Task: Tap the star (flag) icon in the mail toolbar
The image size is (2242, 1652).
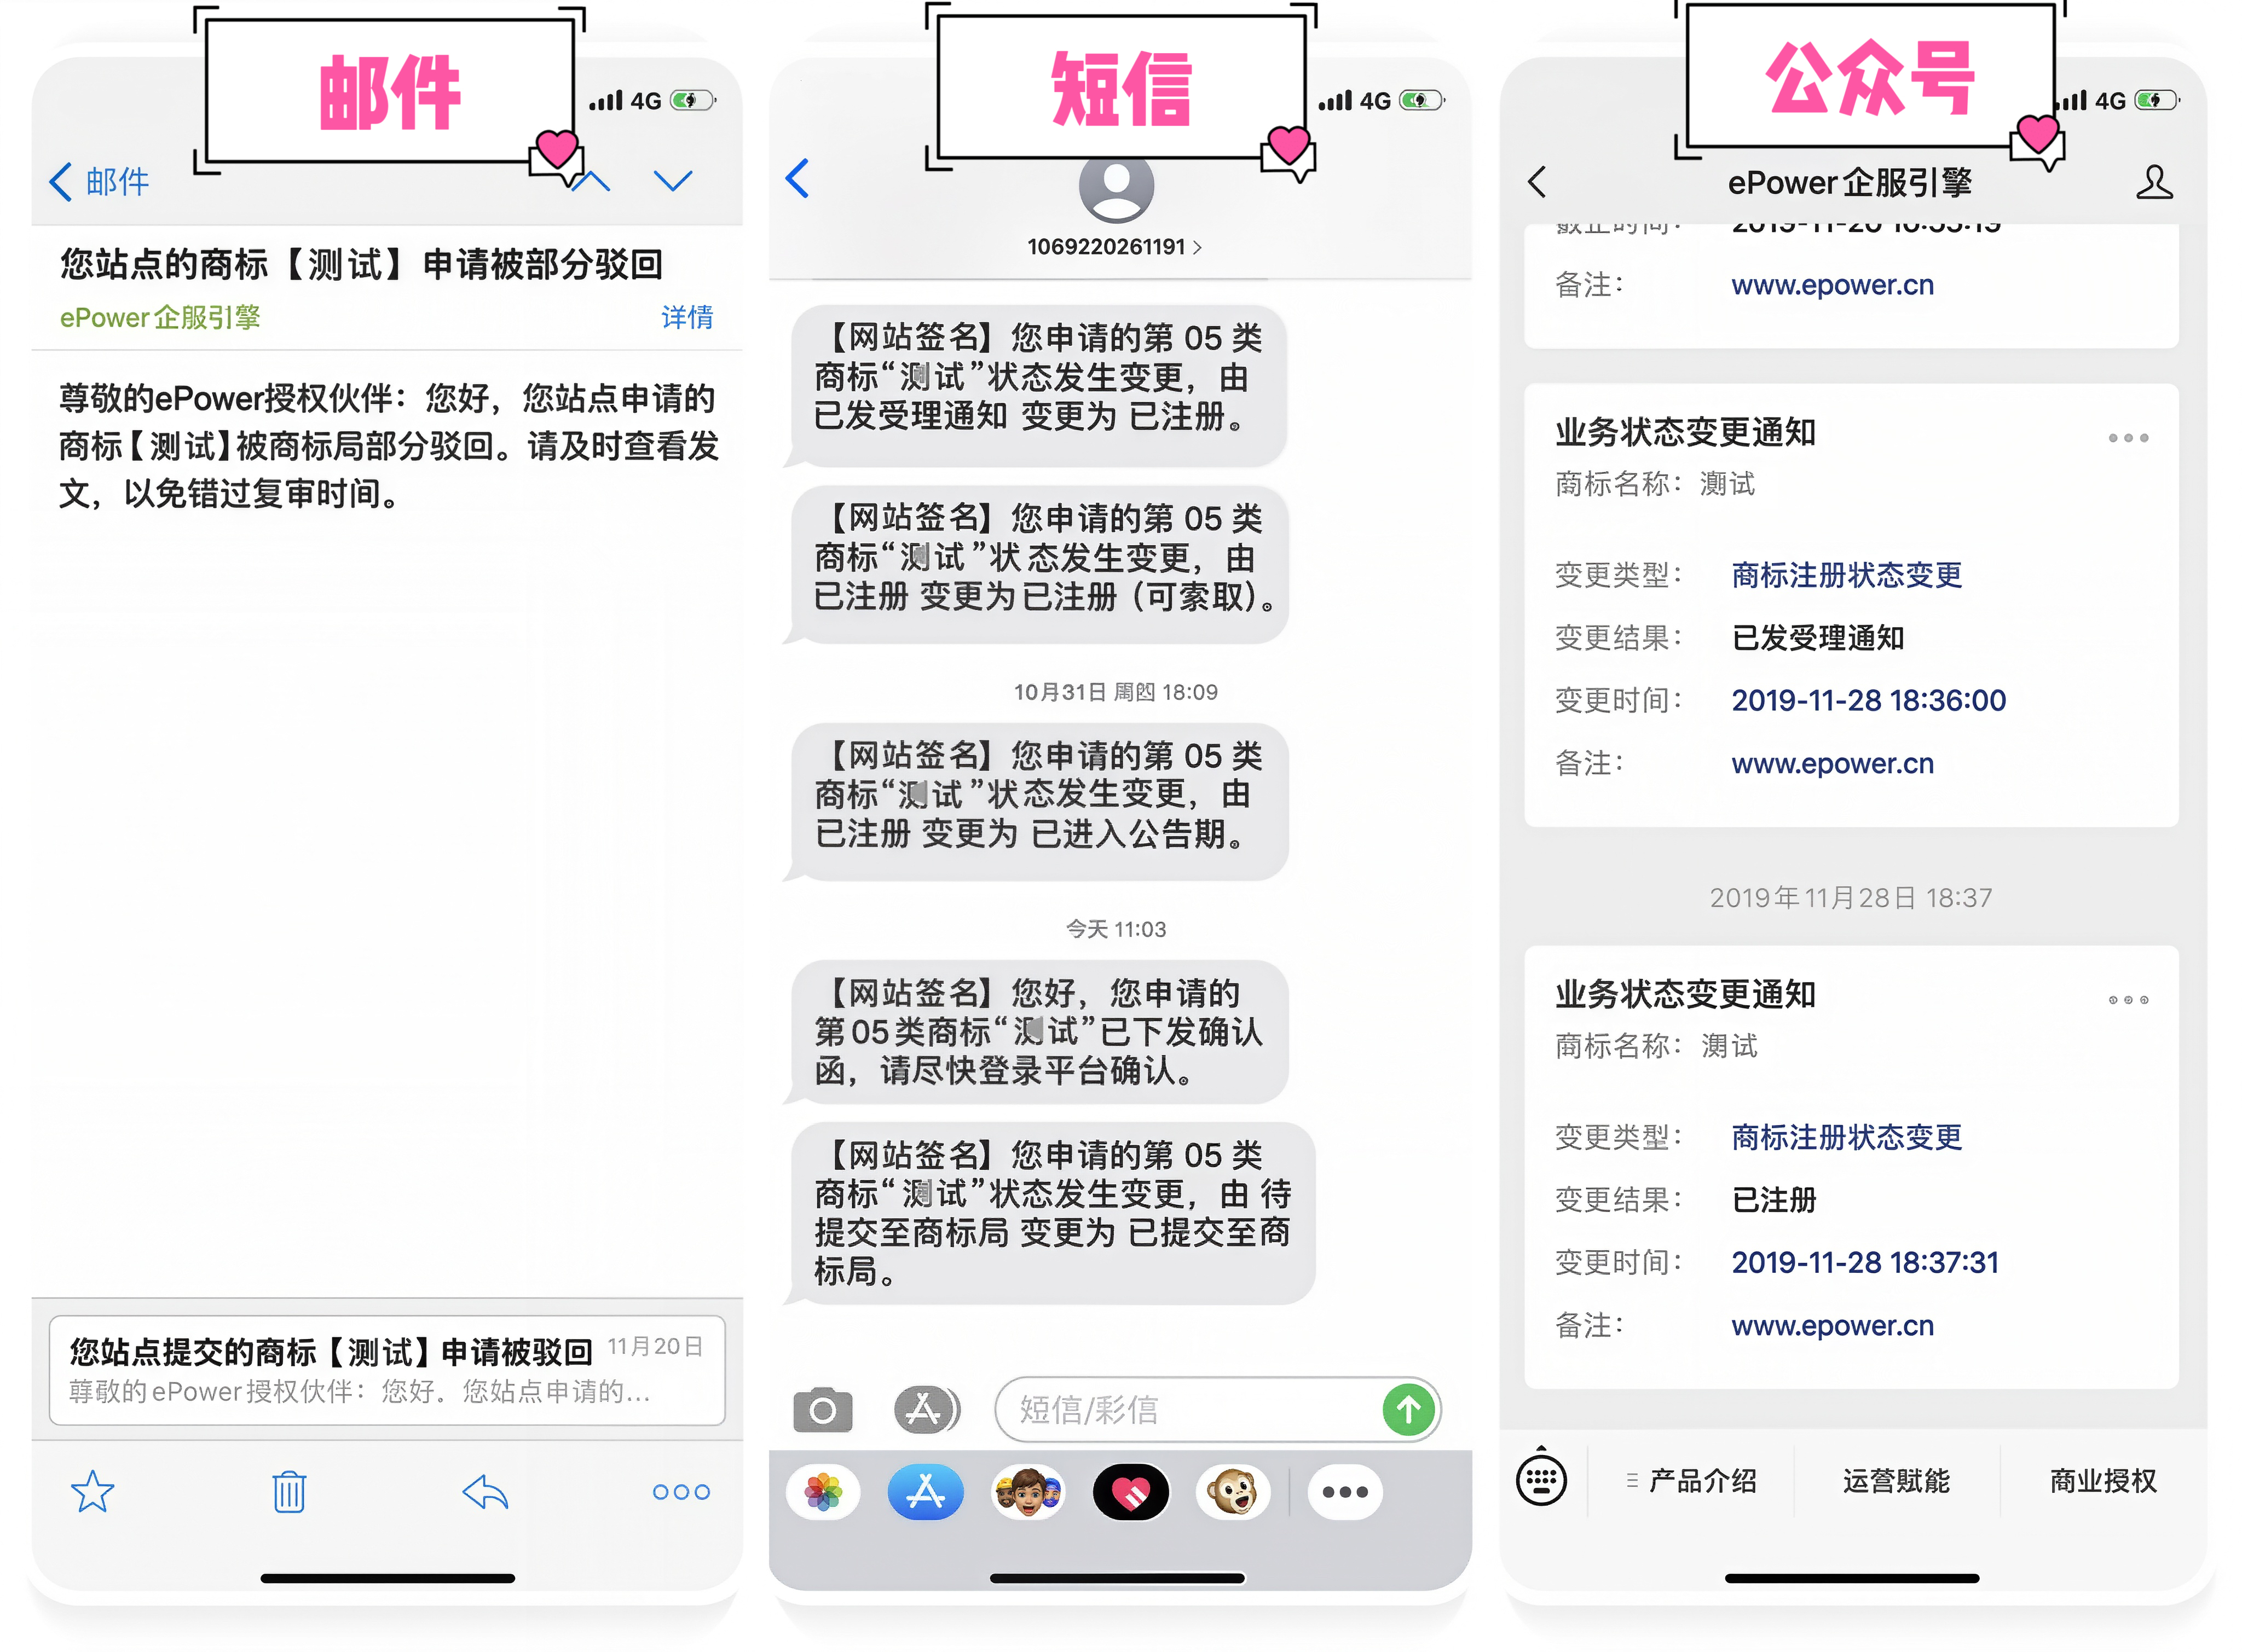Action: tap(93, 1491)
